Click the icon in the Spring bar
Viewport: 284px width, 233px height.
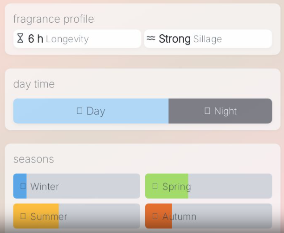click(155, 186)
